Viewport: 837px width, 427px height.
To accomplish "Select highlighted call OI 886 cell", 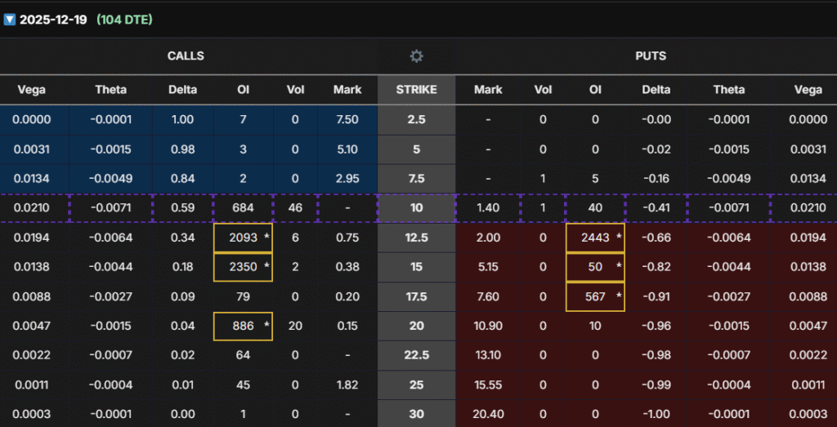I will click(243, 326).
